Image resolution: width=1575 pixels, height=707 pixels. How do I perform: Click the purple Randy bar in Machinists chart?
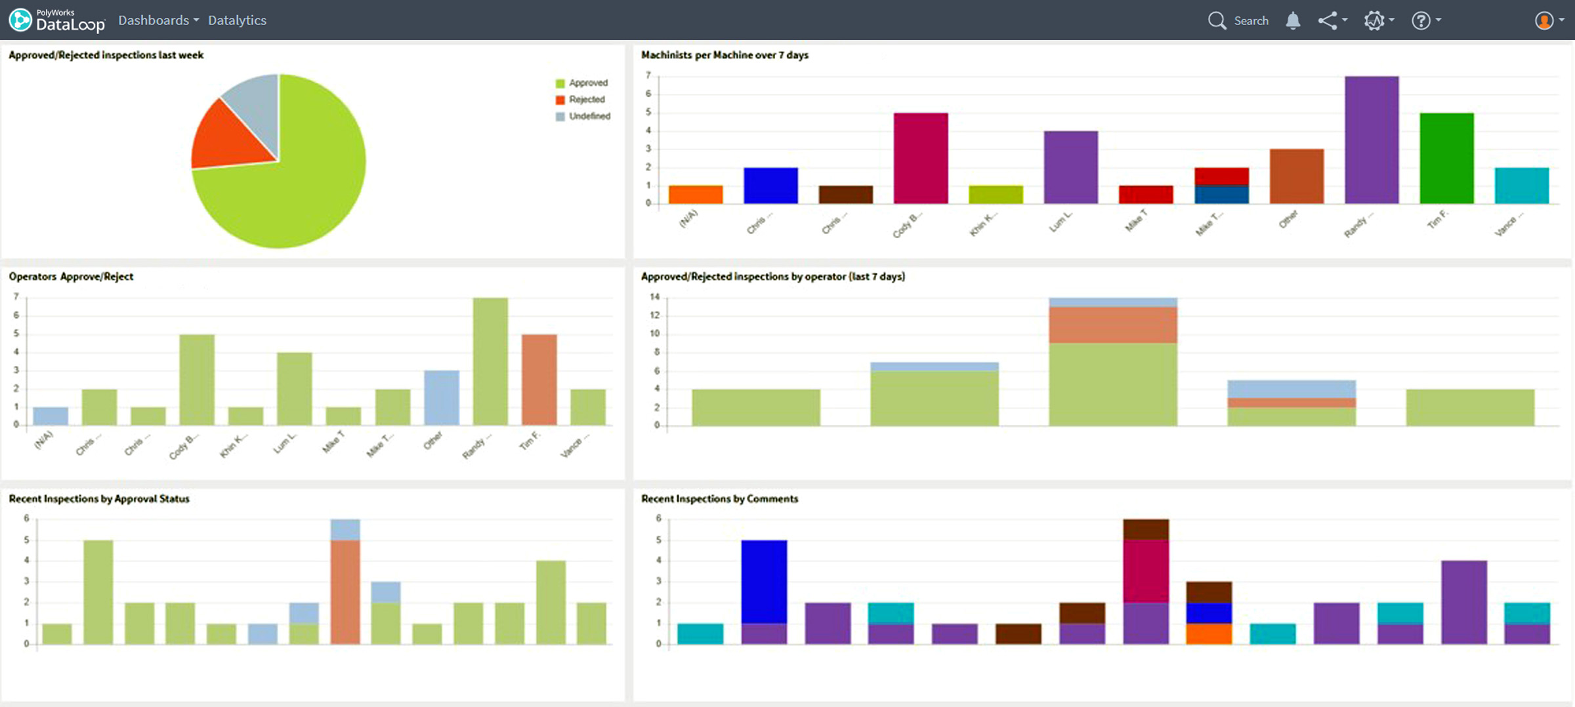[1372, 140]
